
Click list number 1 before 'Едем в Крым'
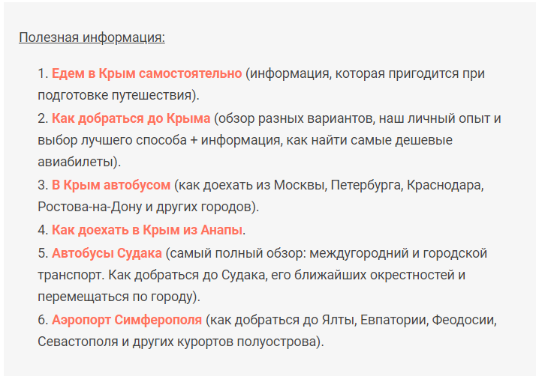click(x=43, y=73)
